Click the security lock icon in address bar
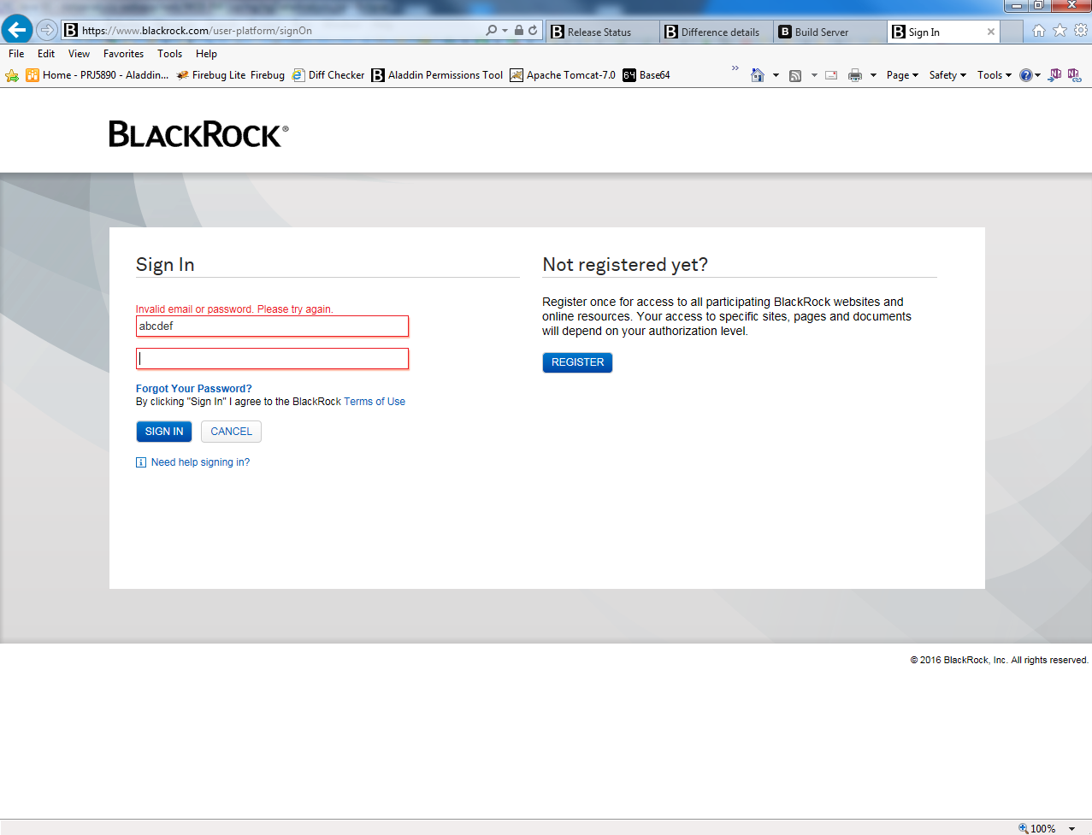 pos(518,30)
